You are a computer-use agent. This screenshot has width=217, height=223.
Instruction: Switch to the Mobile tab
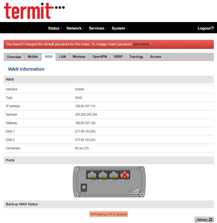pyautogui.click(x=33, y=57)
